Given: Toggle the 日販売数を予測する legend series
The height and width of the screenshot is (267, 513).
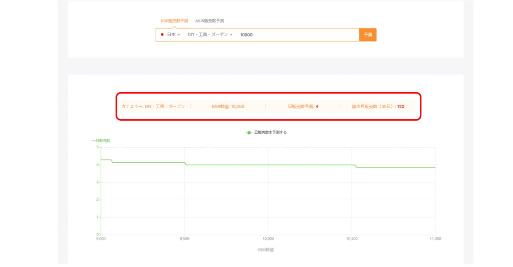Looking at the screenshot, I should click(271, 132).
